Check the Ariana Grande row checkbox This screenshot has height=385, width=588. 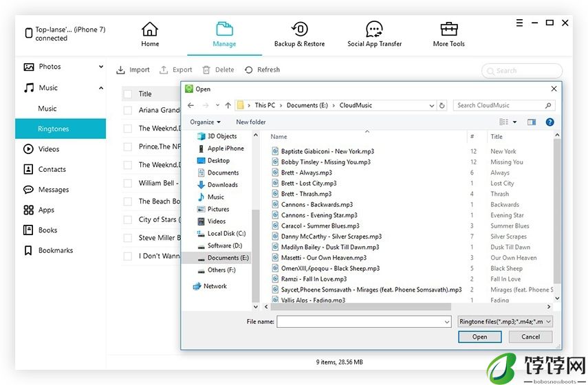(x=128, y=110)
